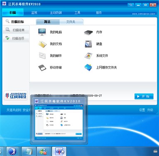The width and height of the screenshot is (159, 156).
Task: Select the 上网缓存文件夹 cache folder icon
Action: point(88,67)
